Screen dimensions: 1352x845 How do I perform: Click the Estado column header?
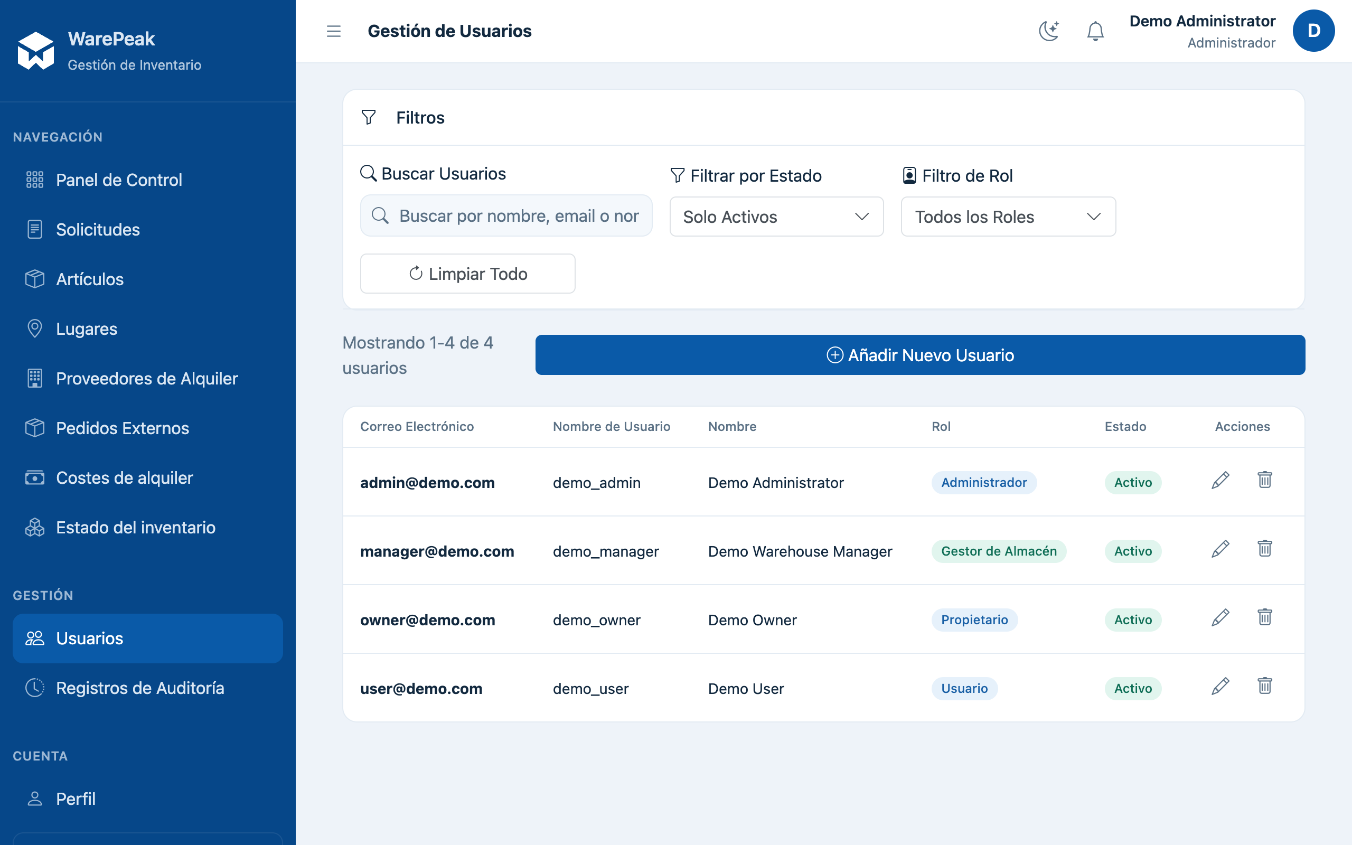(1124, 426)
